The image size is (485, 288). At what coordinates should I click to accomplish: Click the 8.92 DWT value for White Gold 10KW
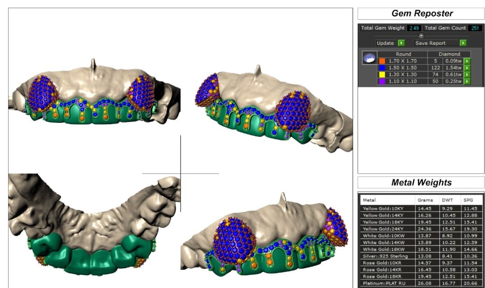coord(448,236)
